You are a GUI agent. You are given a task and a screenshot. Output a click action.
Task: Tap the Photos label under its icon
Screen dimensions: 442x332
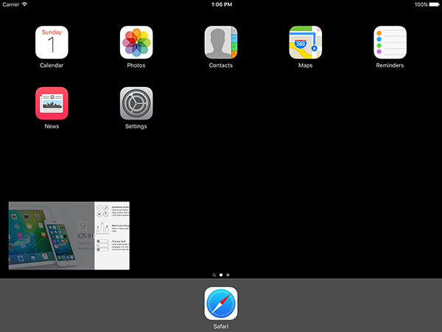pyautogui.click(x=136, y=65)
